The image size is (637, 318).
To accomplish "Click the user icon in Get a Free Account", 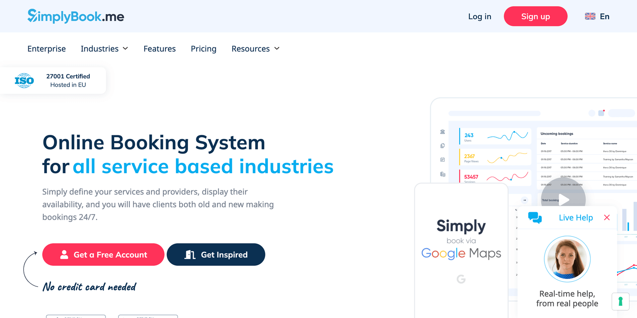I will [x=64, y=255].
